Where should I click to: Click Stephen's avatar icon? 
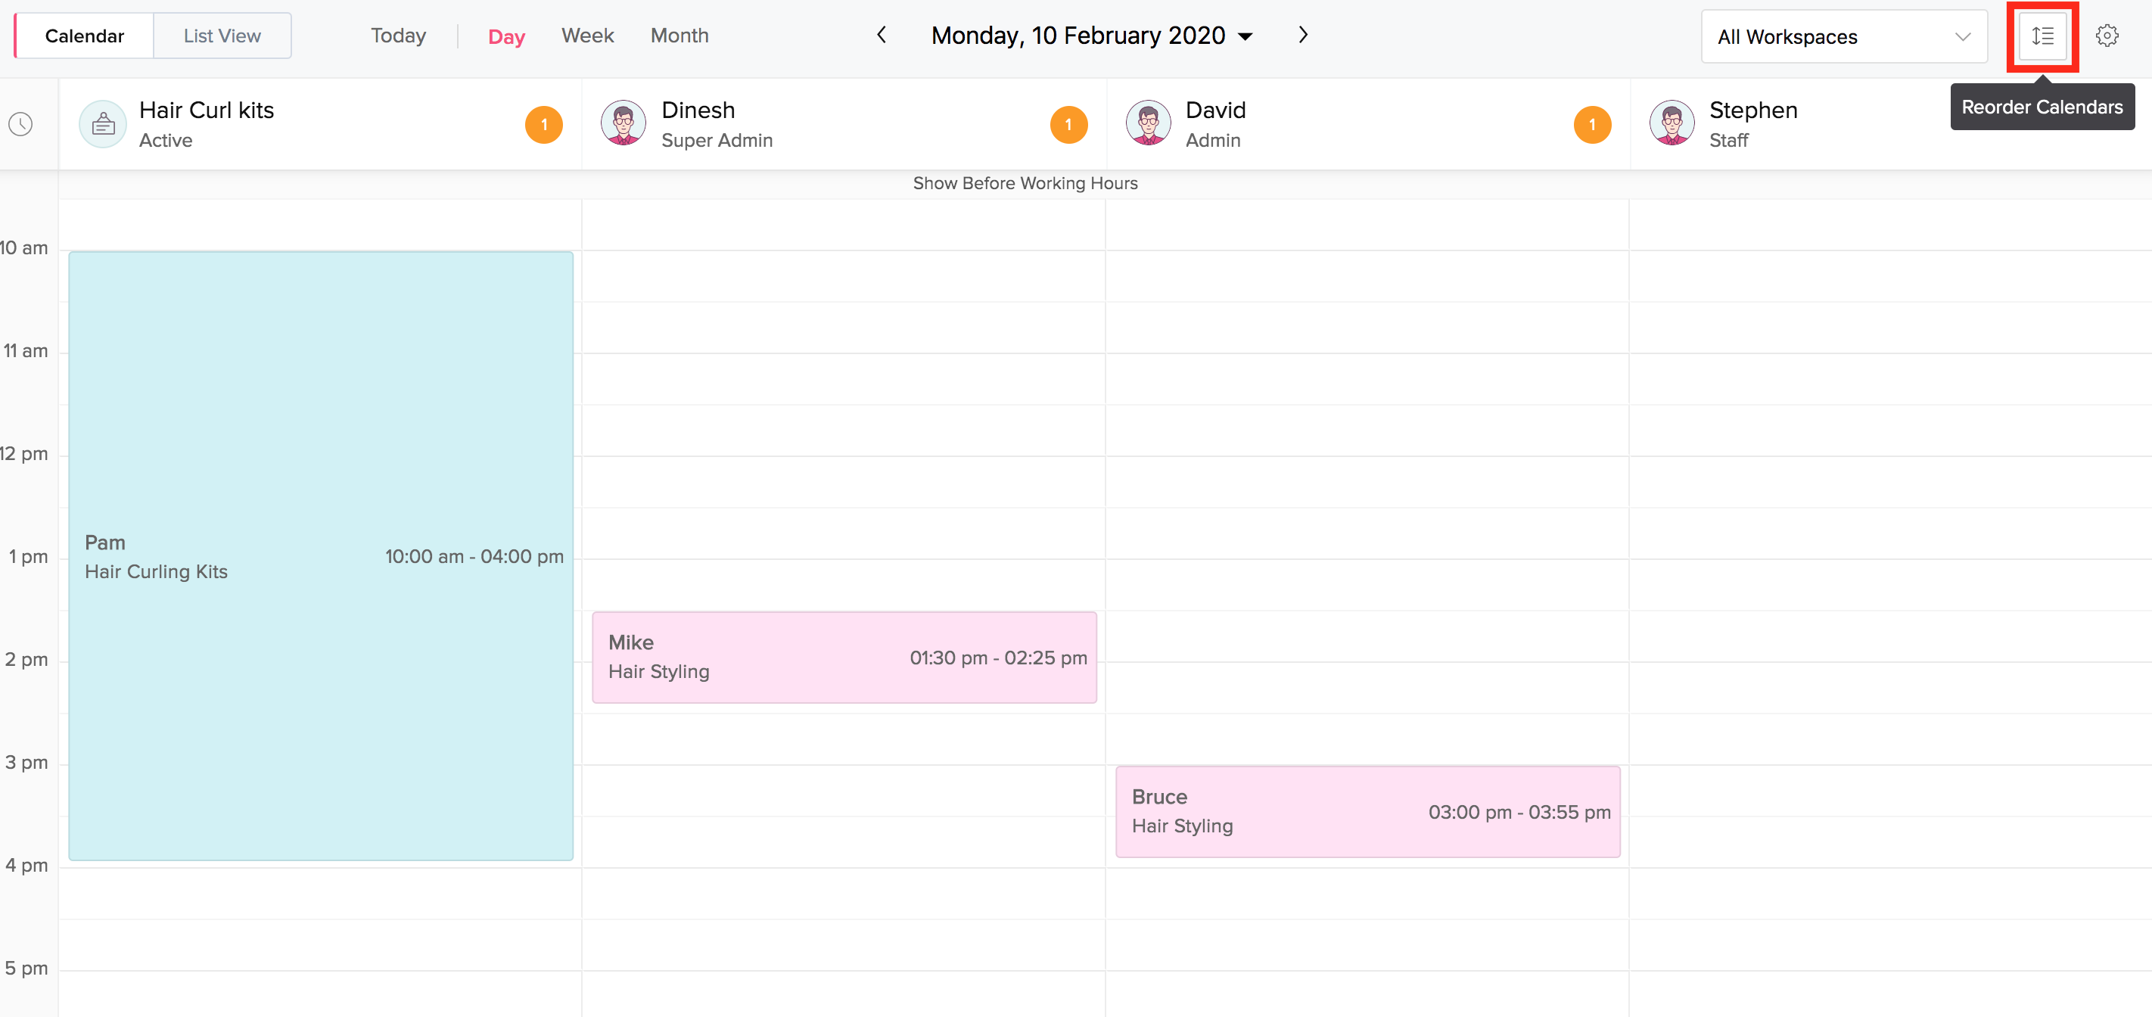click(1672, 123)
